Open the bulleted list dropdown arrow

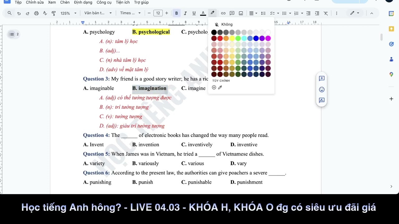[290, 13]
